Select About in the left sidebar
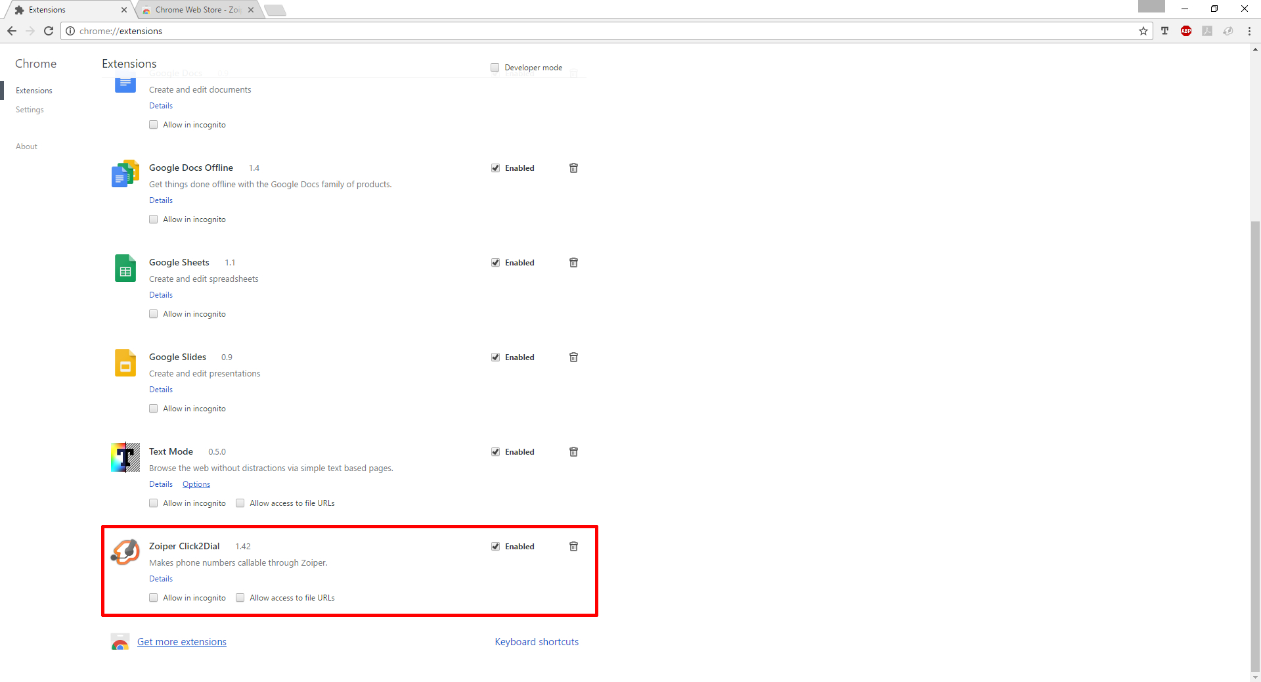1261x682 pixels. 26,147
